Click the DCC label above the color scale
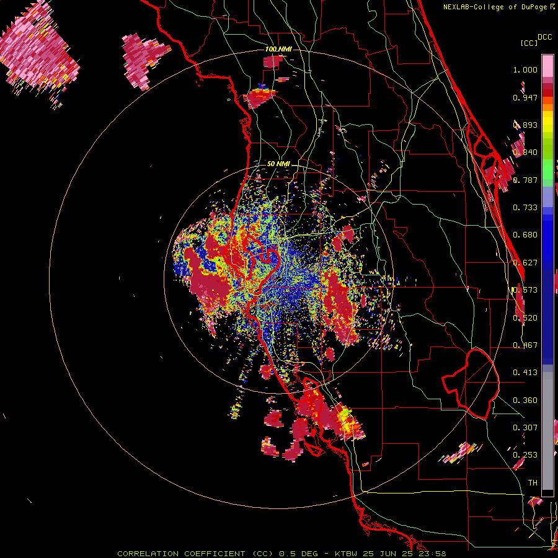Screen dimensions: 558x558 (545, 37)
